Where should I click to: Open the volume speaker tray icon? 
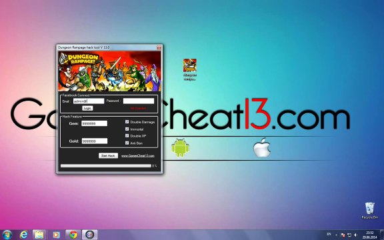355,235
